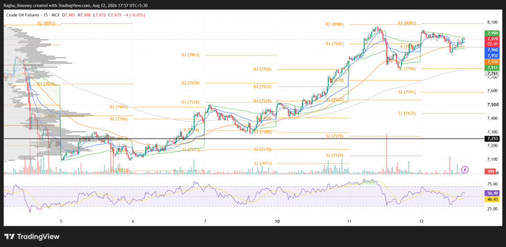The image size is (506, 247).
Task: Click the open value O7,981
Action: [x=68, y=15]
